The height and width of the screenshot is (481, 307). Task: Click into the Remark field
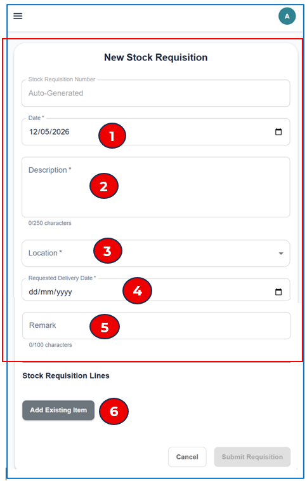156,325
